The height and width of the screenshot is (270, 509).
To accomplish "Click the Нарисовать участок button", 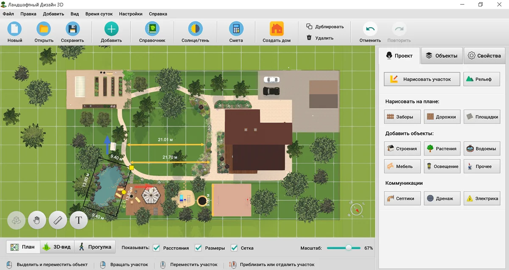I will point(422,79).
